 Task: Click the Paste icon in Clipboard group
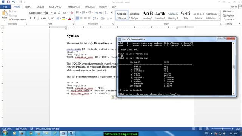(x=5, y=14)
